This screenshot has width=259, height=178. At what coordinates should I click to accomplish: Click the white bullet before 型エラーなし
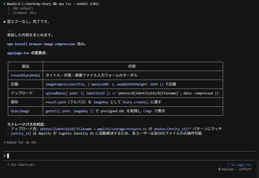coord(4,22)
